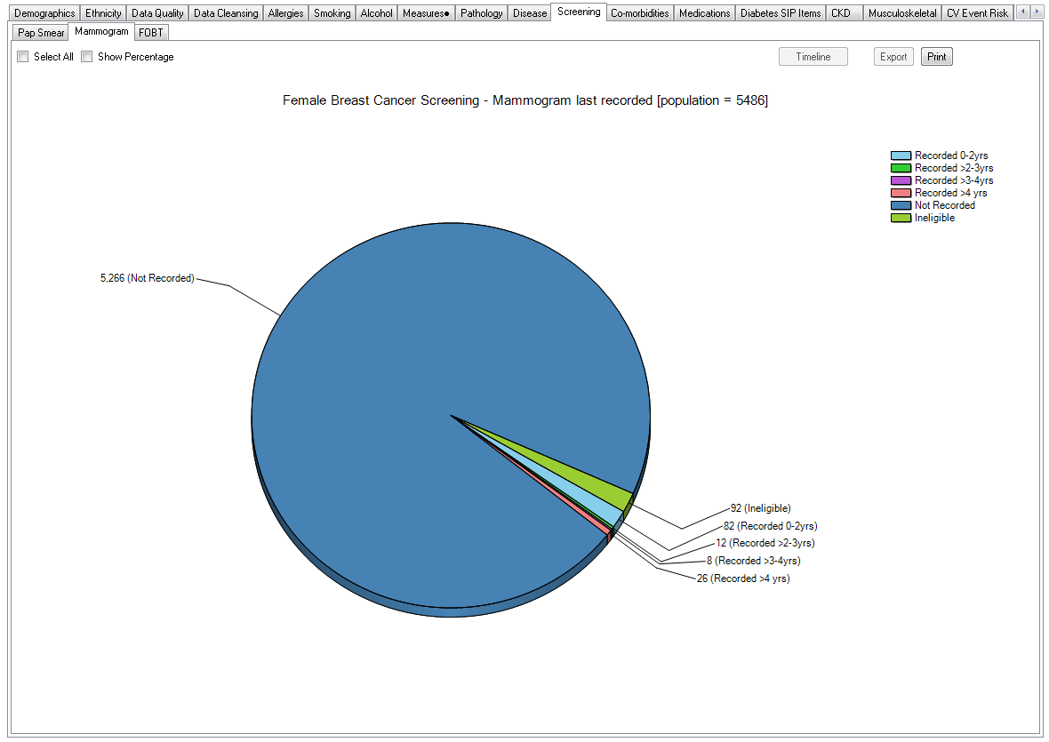
Task: Click the 'Recorded >4 yrs' legend text
Action: pos(950,193)
